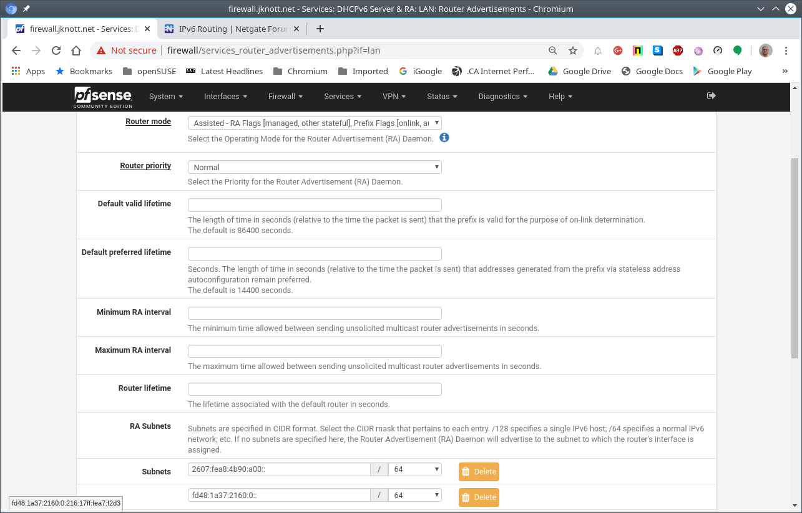Bookmark this page with the star icon
Image resolution: width=802 pixels, height=513 pixels.
pos(572,50)
